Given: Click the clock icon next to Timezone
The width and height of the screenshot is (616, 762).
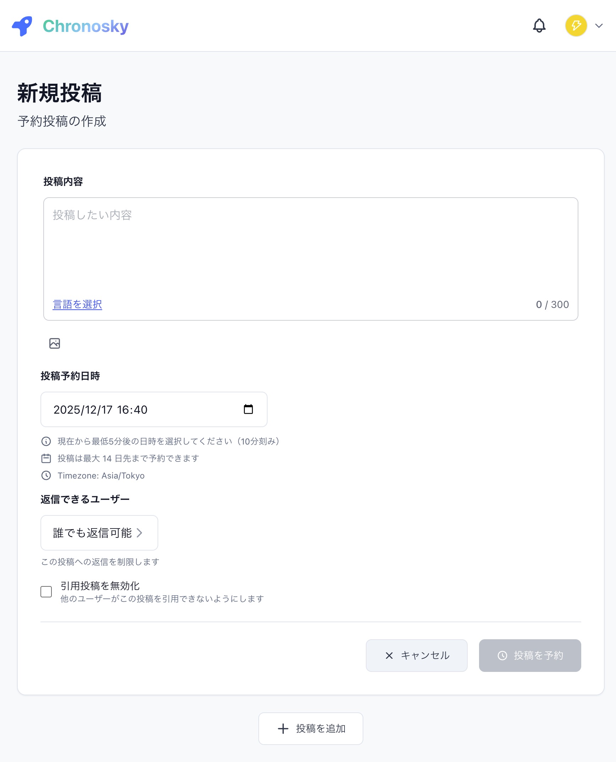Looking at the screenshot, I should (x=46, y=475).
